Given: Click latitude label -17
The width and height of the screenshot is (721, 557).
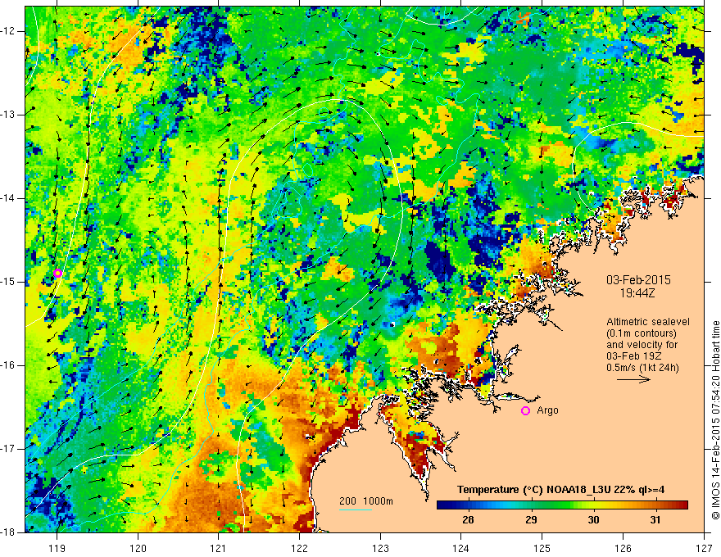Looking at the screenshot, I should tap(9, 449).
